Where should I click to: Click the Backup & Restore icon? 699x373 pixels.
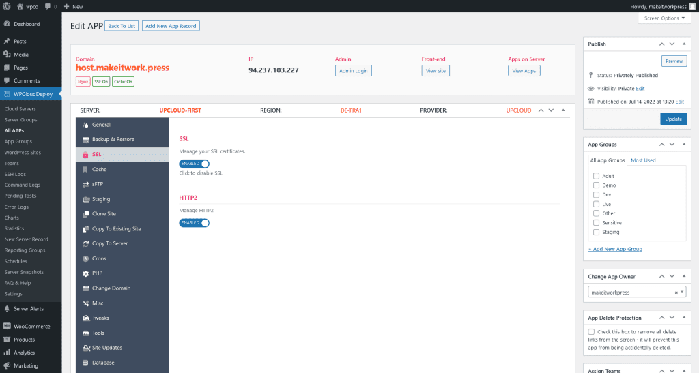(85, 140)
